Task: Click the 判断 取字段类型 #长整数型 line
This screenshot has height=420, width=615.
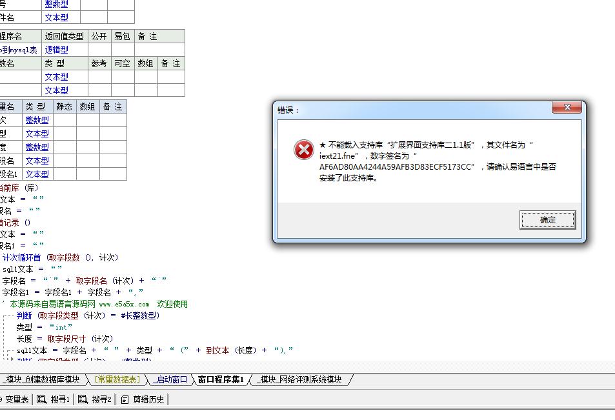Action: [x=88, y=315]
